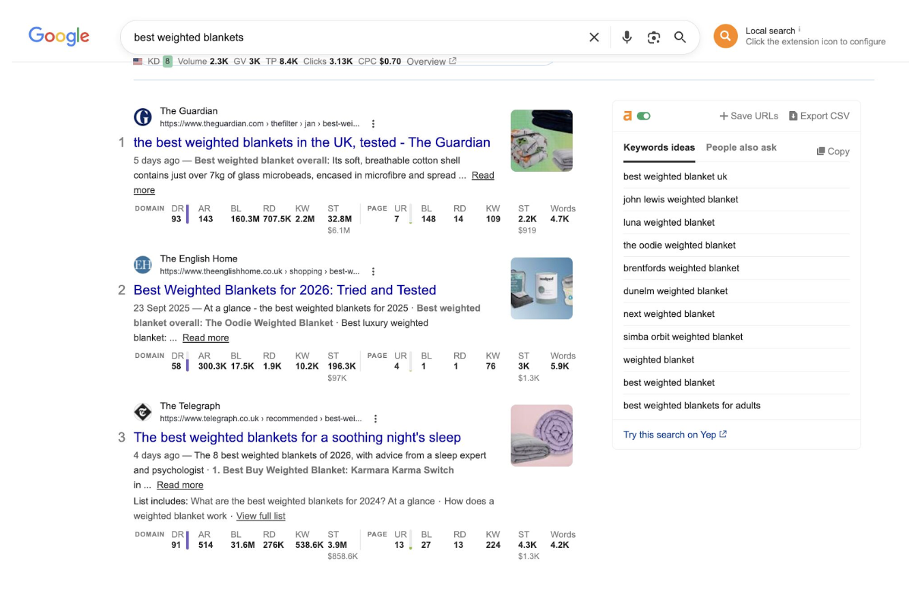This screenshot has width=922, height=593.
Task: Copy keyword ideas with the Copy icon
Action: pos(821,151)
